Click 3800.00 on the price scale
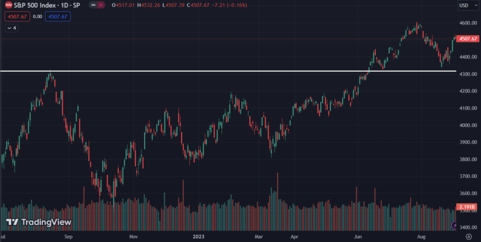Screen dimensions: 481x242 (x=468, y=159)
